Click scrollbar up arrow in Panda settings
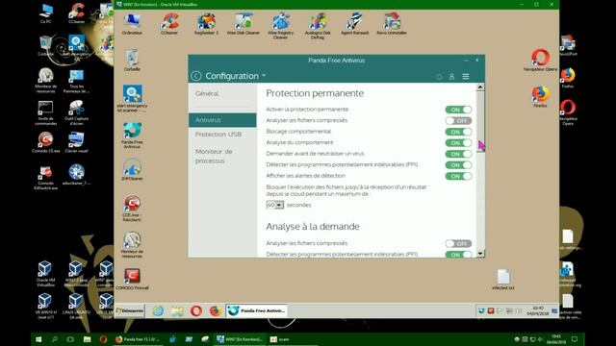 (x=480, y=87)
